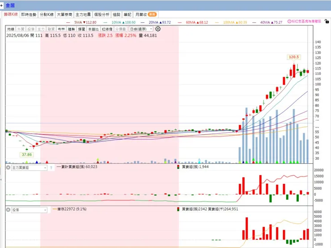Switch to the 分點K線 tab
Image resolution: width=331 pixels, height=248 pixels.
(x=47, y=15)
